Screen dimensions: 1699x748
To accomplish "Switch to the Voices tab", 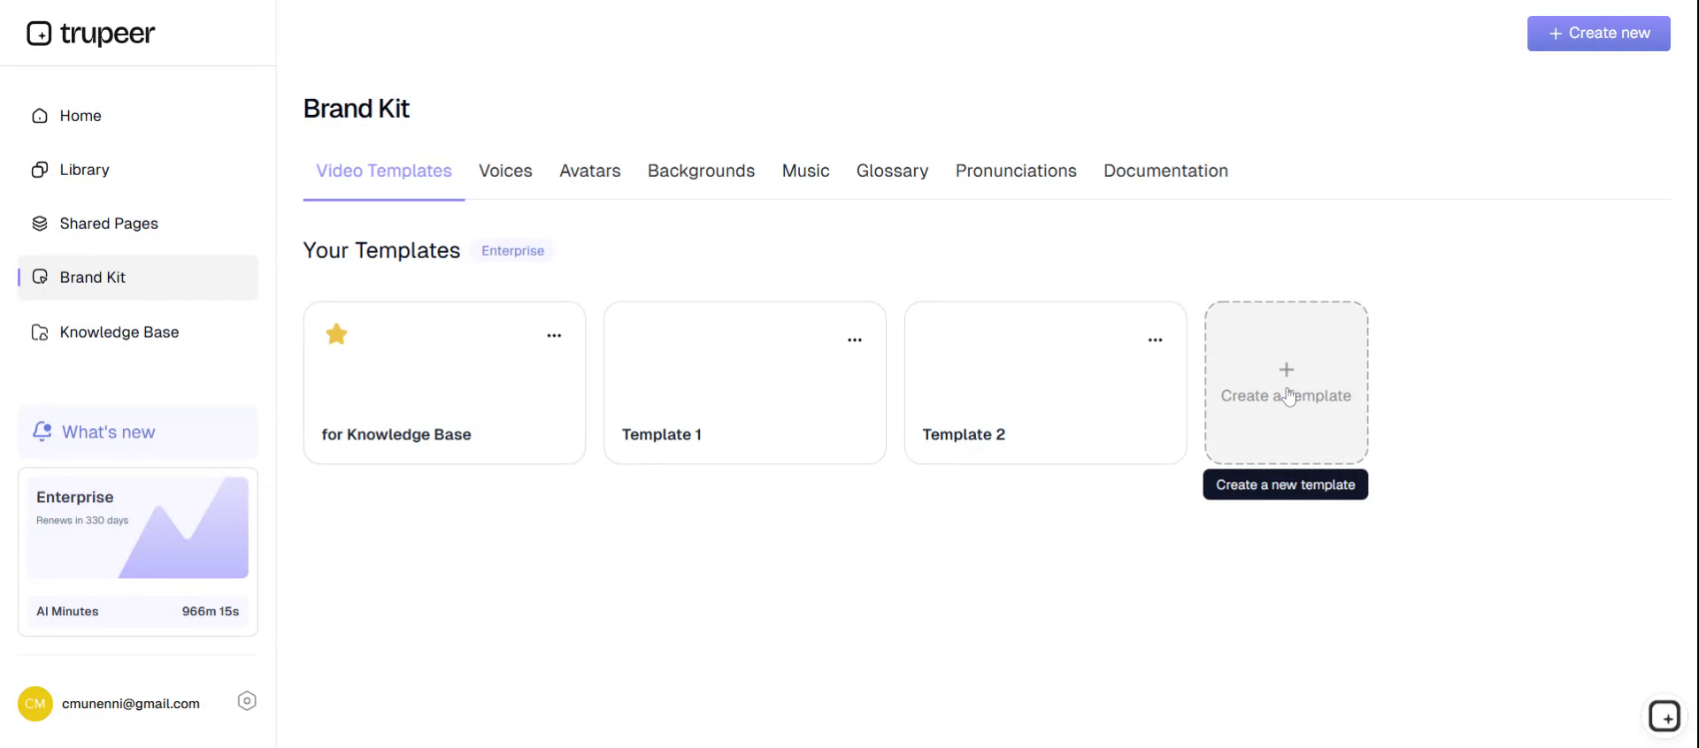I will 505,172.
